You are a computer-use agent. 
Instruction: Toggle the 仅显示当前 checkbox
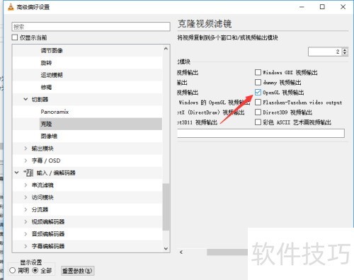tap(15, 37)
